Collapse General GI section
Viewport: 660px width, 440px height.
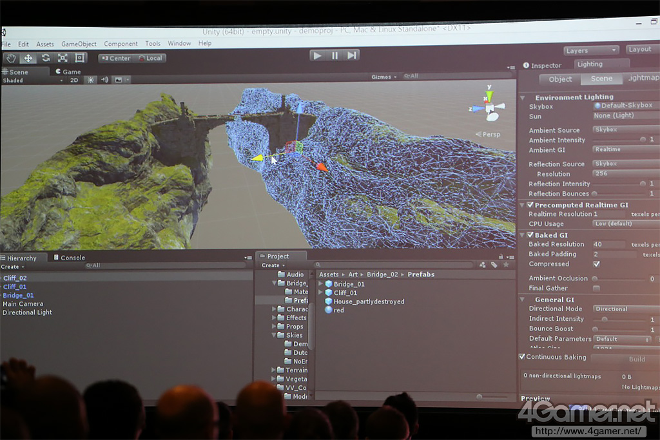tap(522, 300)
